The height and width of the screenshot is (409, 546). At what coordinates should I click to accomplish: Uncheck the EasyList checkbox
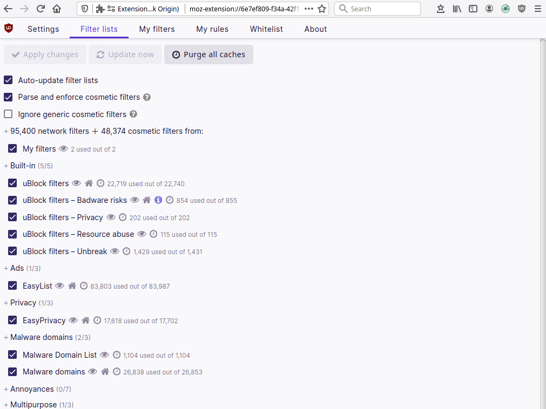pos(12,286)
